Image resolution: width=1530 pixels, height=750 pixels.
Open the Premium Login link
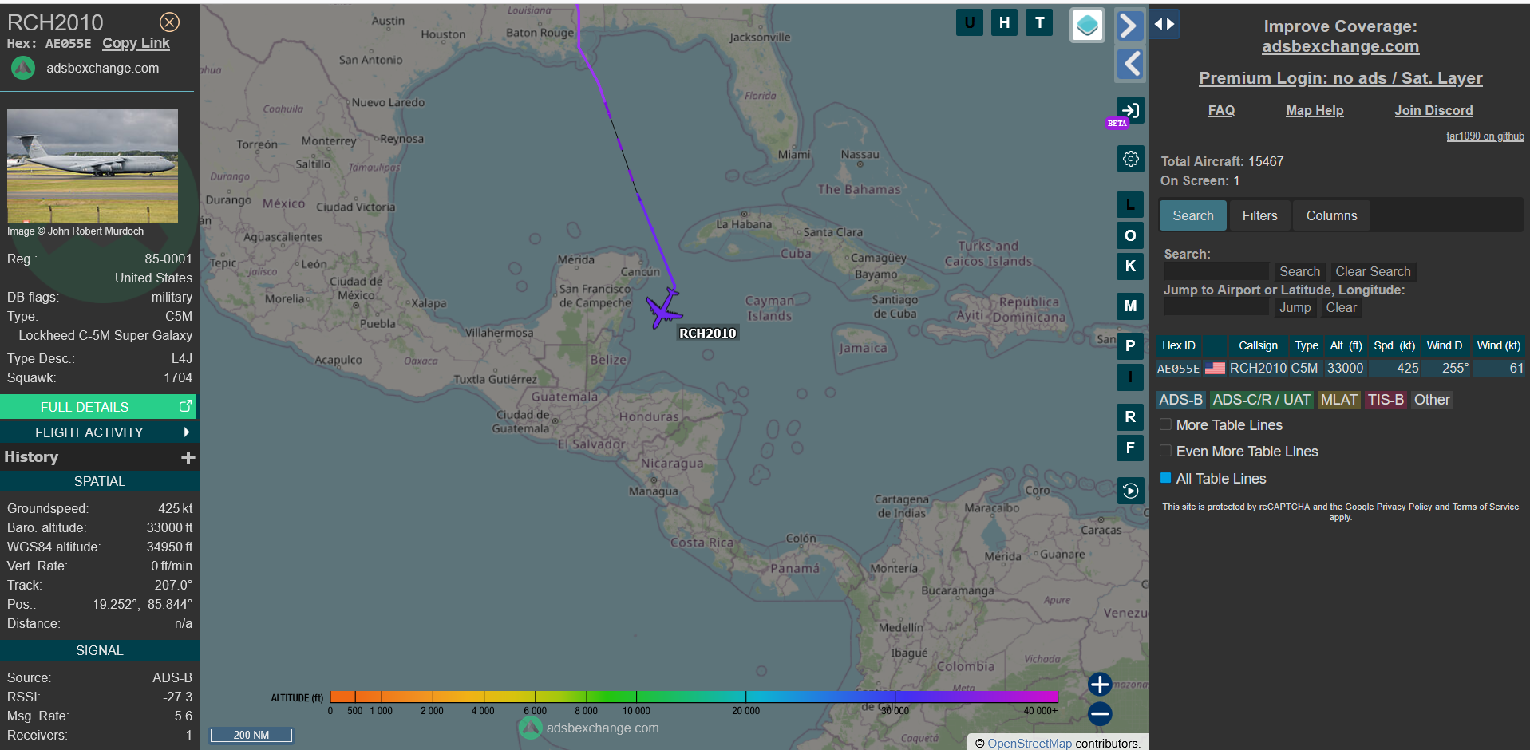pyautogui.click(x=1340, y=78)
